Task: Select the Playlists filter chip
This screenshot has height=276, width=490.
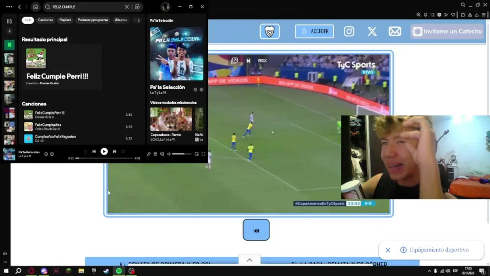Action: click(x=65, y=20)
